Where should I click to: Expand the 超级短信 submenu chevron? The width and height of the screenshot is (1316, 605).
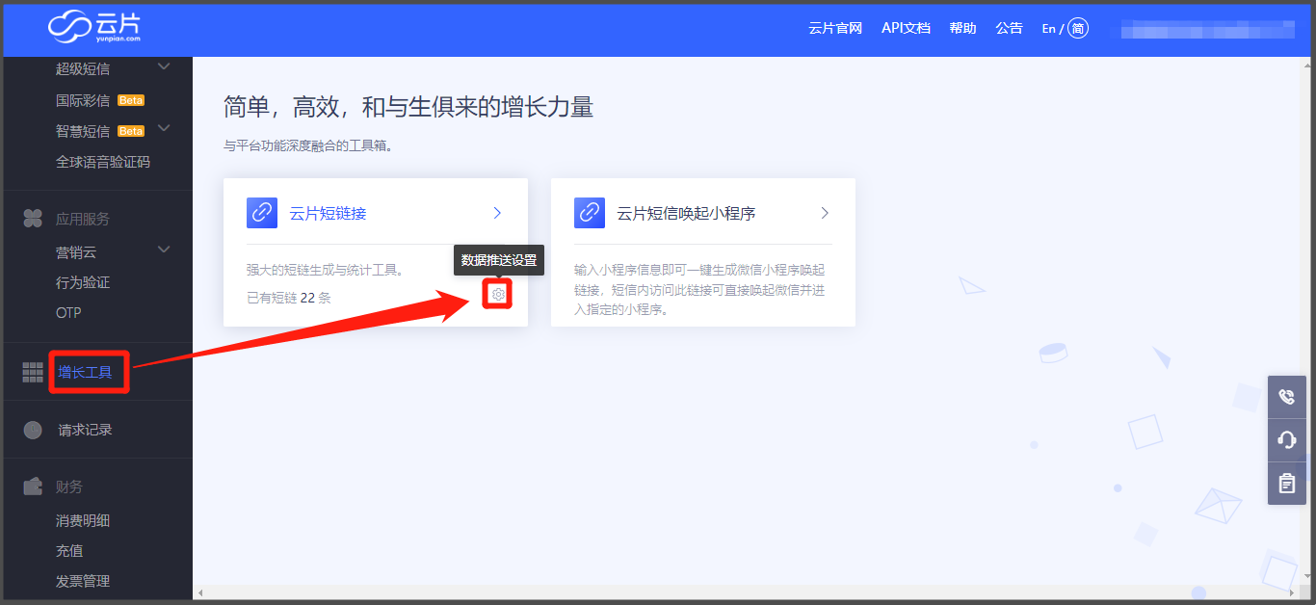pos(164,66)
